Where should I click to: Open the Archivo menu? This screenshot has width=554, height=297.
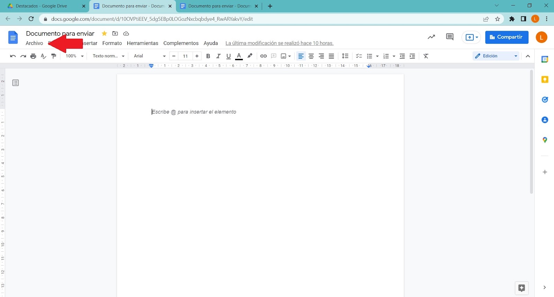pyautogui.click(x=34, y=43)
